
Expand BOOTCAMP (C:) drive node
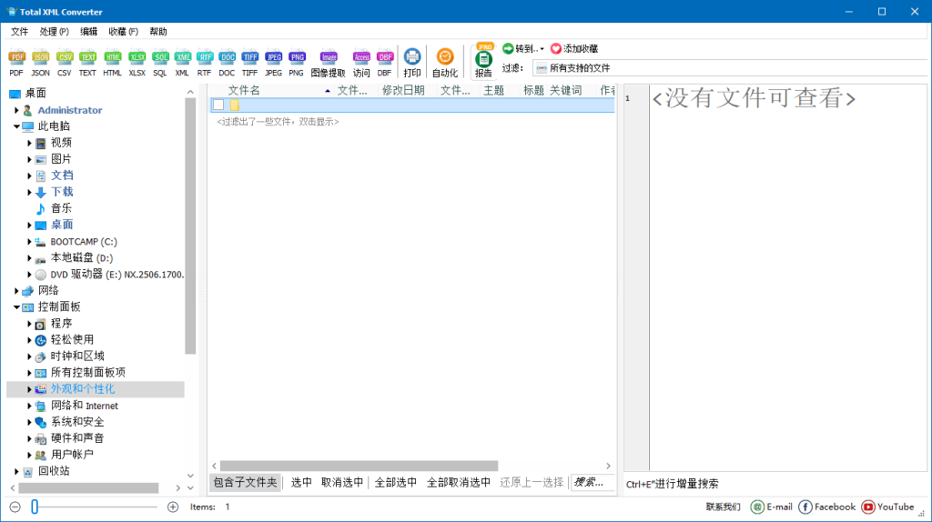pos(29,242)
